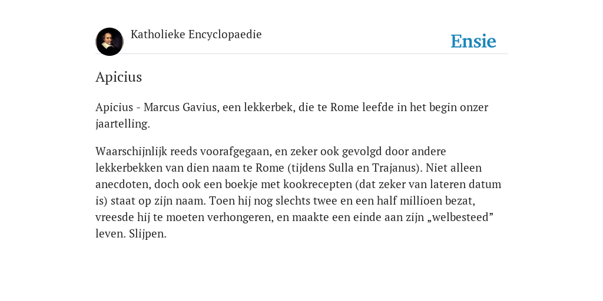This screenshot has width=603, height=301.
Task: Click the paragraph beginning "Apicius - Marcus Gavius"
Action: click(x=291, y=115)
